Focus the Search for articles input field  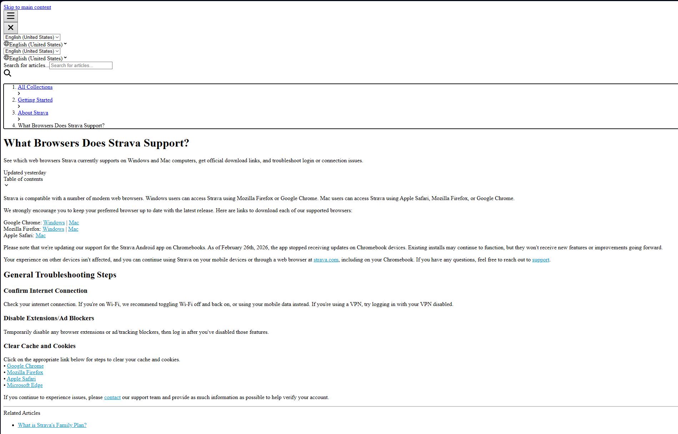[81, 65]
